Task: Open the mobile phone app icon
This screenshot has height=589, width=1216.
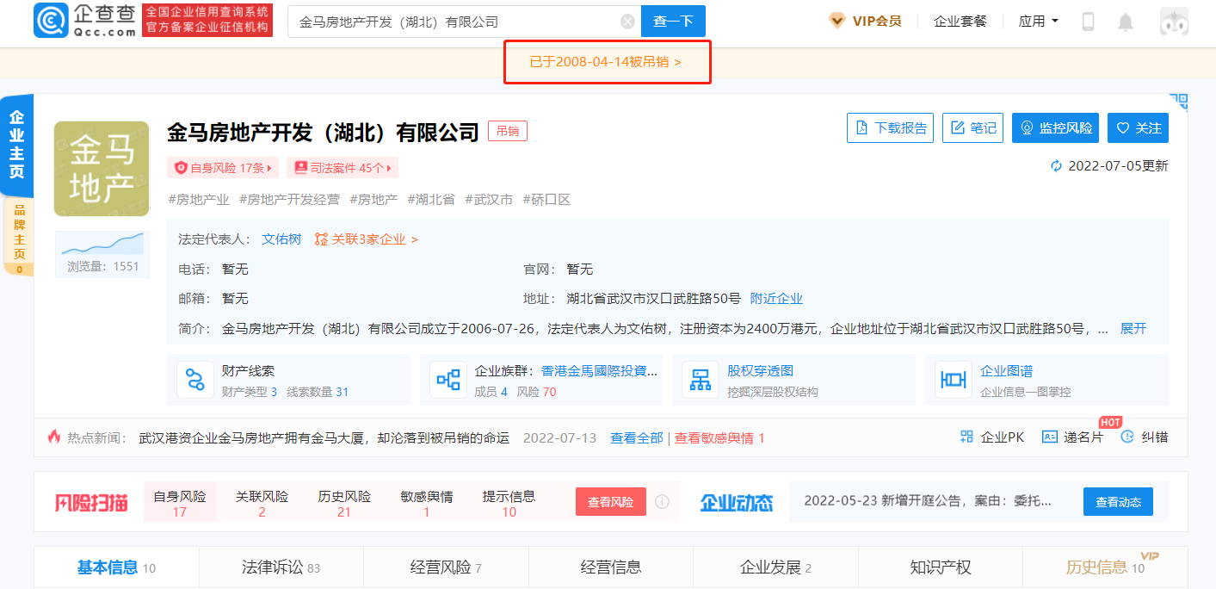Action: [x=1088, y=22]
